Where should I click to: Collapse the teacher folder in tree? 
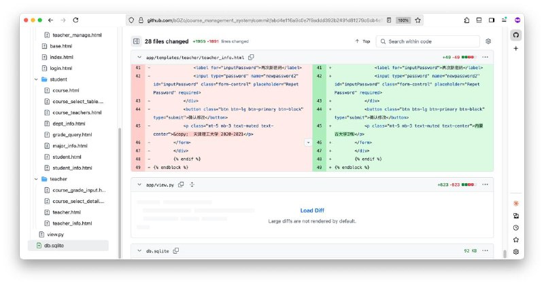(x=37, y=179)
